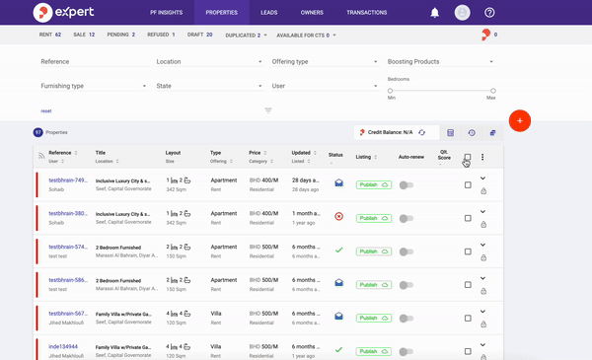The image size is (592, 360).
Task: Click the lock icon in testbhrain-749 row
Action: coord(483,191)
